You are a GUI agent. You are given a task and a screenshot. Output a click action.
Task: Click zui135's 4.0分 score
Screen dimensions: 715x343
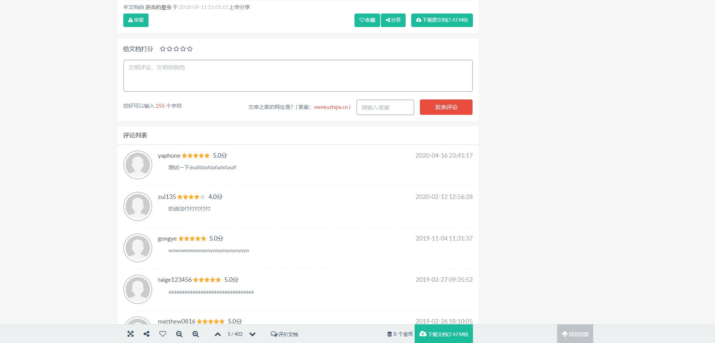pyautogui.click(x=215, y=197)
